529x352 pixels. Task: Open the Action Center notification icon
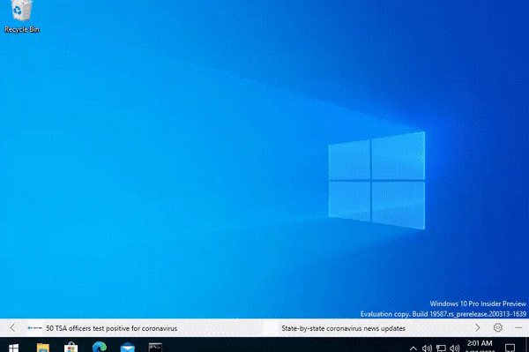point(510,348)
